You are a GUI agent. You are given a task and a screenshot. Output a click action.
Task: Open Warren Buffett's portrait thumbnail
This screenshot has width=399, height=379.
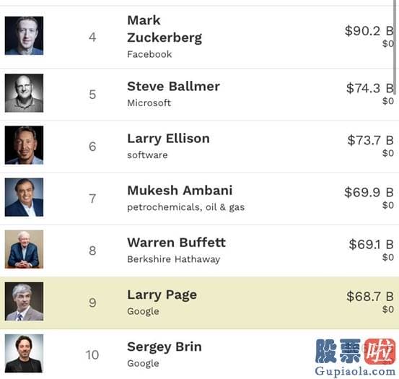click(25, 249)
